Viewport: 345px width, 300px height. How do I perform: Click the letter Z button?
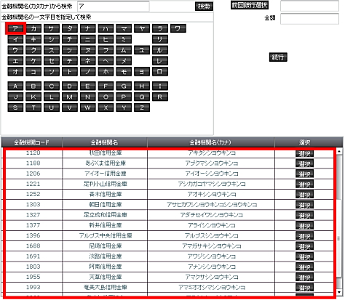(x=142, y=108)
